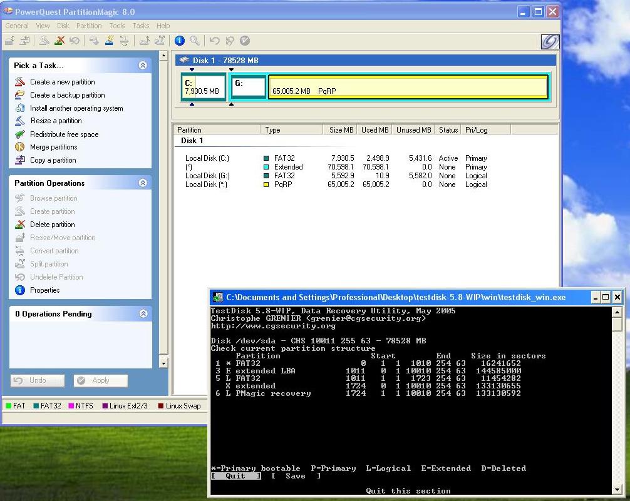
Task: Click the Install another operating system link
Action: (76, 108)
